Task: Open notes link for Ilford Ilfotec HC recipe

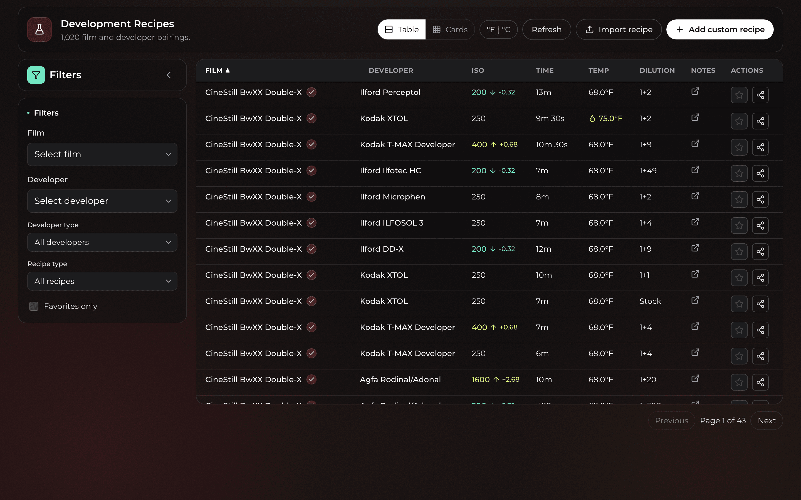Action: [x=695, y=170]
